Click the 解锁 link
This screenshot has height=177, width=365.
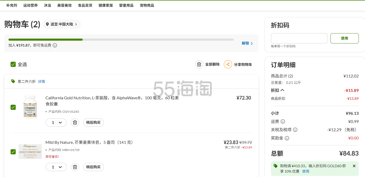[247, 43]
